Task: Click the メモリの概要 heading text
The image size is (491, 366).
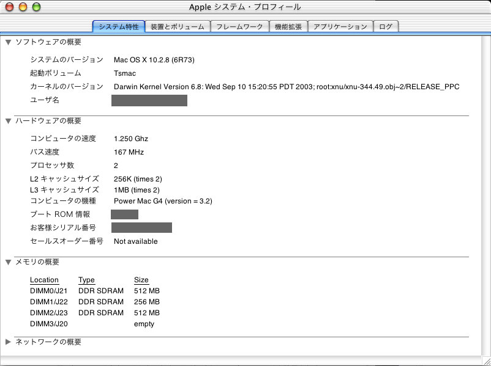Action: tap(37, 262)
